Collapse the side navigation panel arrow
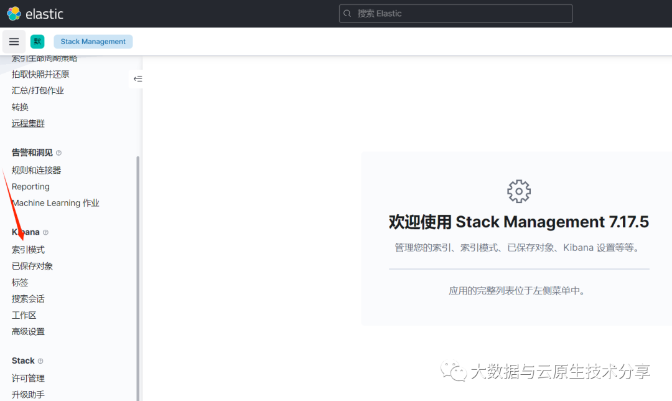Image resolution: width=672 pixels, height=401 pixels. coord(138,79)
